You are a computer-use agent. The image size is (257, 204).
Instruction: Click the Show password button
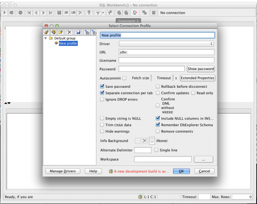click(x=201, y=69)
